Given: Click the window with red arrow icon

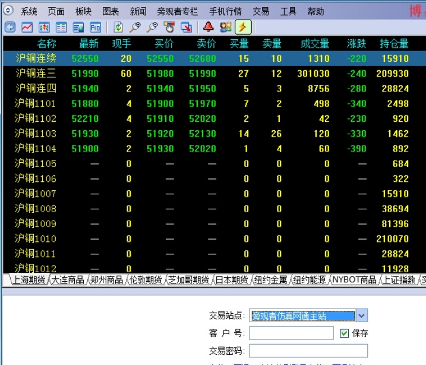Looking at the screenshot, I should pos(187,27).
